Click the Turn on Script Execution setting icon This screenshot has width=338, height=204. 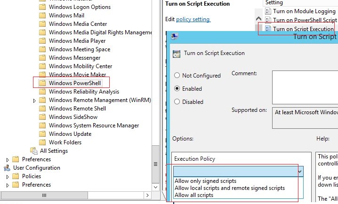coord(268,29)
